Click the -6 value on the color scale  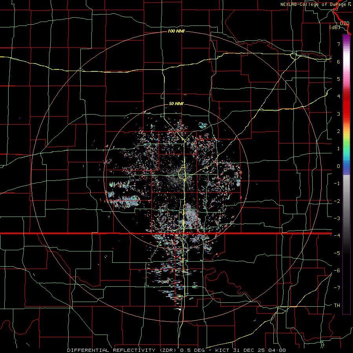337,270
